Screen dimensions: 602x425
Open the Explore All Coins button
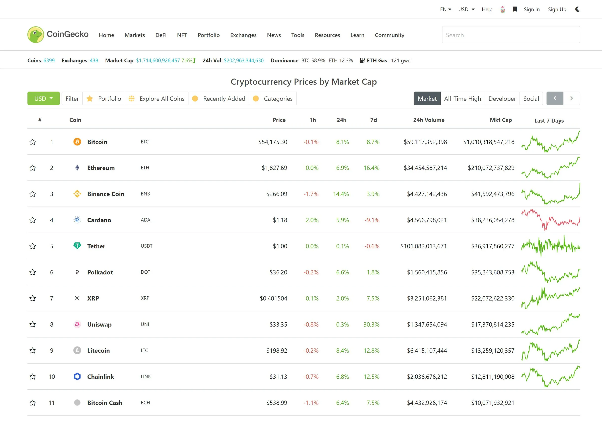(157, 99)
